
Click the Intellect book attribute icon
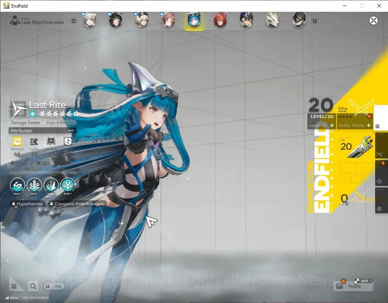pyautogui.click(x=51, y=142)
